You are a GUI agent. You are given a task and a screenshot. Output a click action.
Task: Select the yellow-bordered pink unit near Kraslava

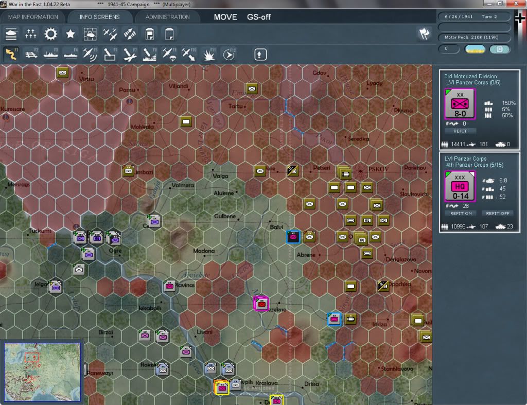click(x=222, y=388)
